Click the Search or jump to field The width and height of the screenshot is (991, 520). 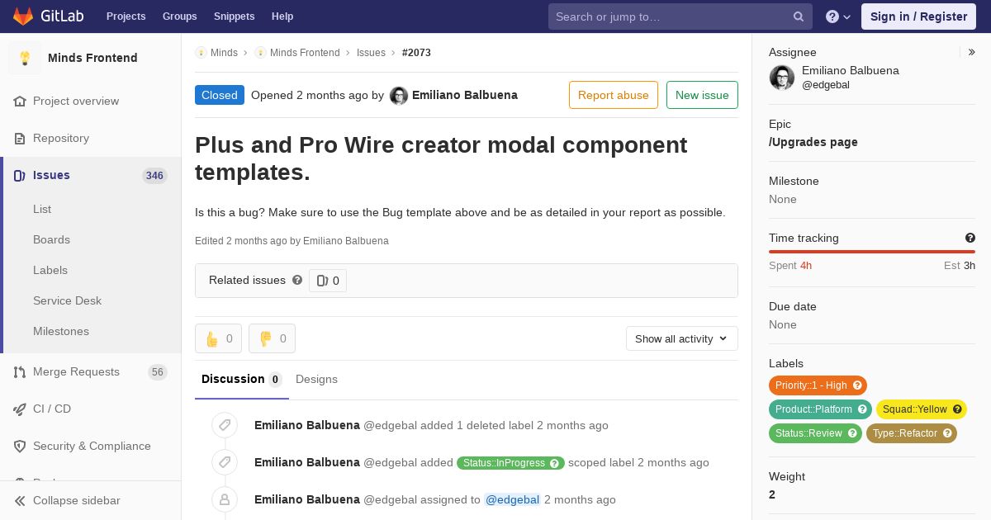(680, 17)
